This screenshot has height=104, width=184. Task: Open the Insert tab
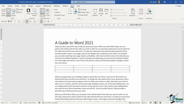click(x=17, y=6)
